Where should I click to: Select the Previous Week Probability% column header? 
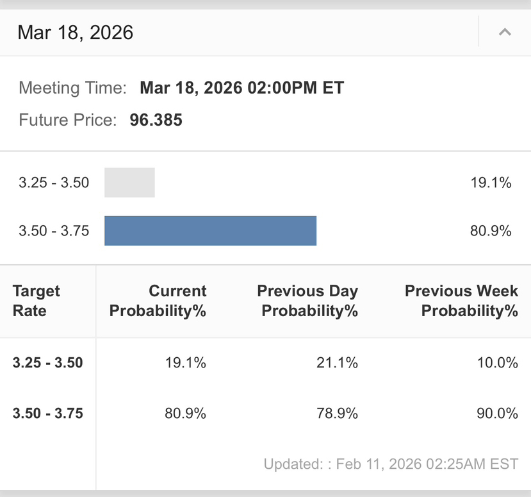461,301
